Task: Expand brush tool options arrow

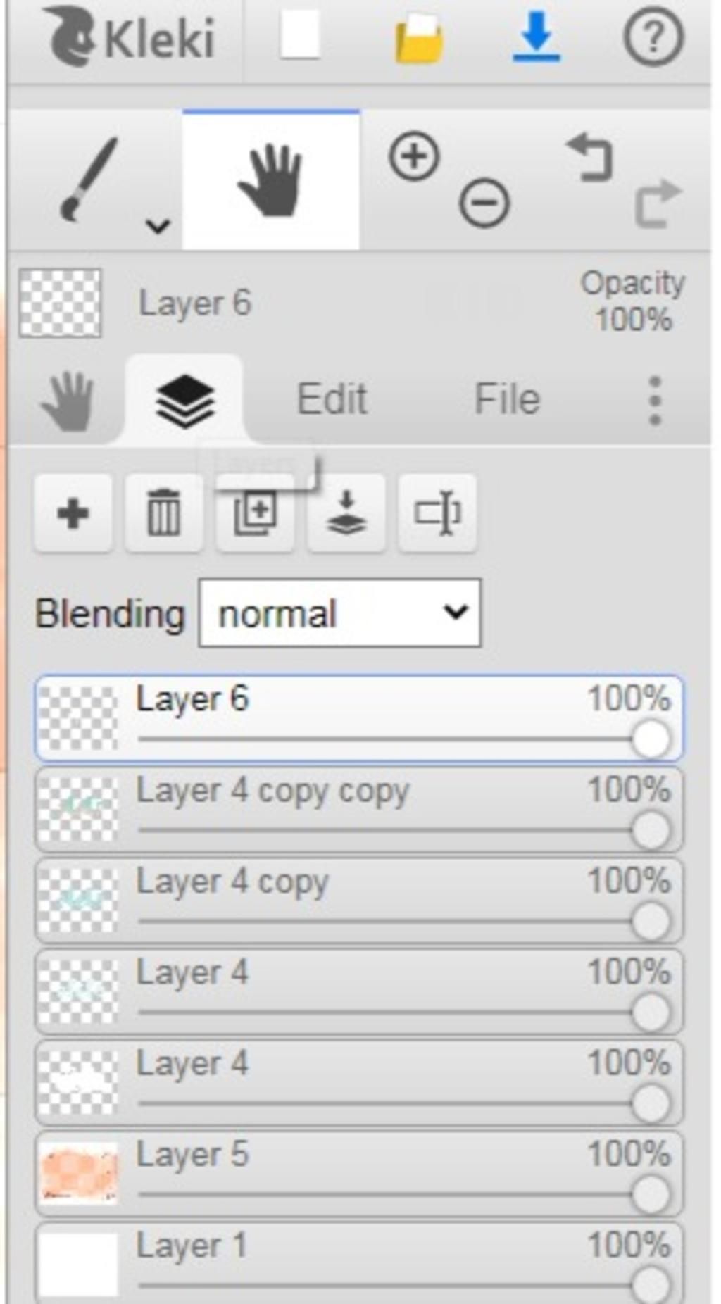Action: click(x=158, y=226)
